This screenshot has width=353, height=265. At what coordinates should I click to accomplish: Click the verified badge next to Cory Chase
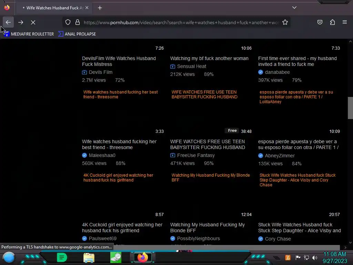(x=261, y=239)
